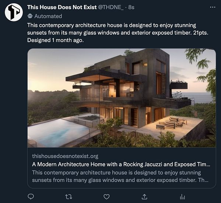The height and width of the screenshot is (203, 221).
Task: Open the share upload arrow icon
Action: (144, 196)
